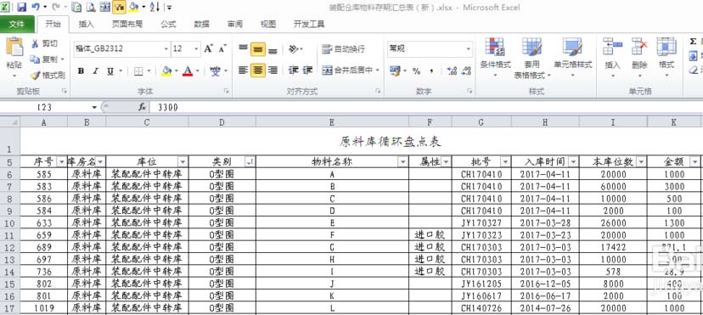Switch to the 插入 ribbon tab
Viewport: 703px width, 315px height.
[x=86, y=24]
